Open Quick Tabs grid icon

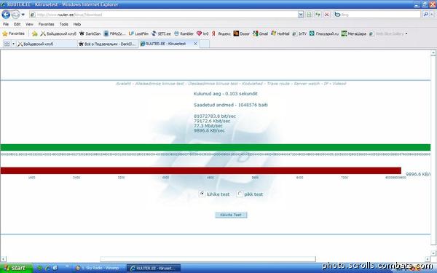tap(7, 44)
